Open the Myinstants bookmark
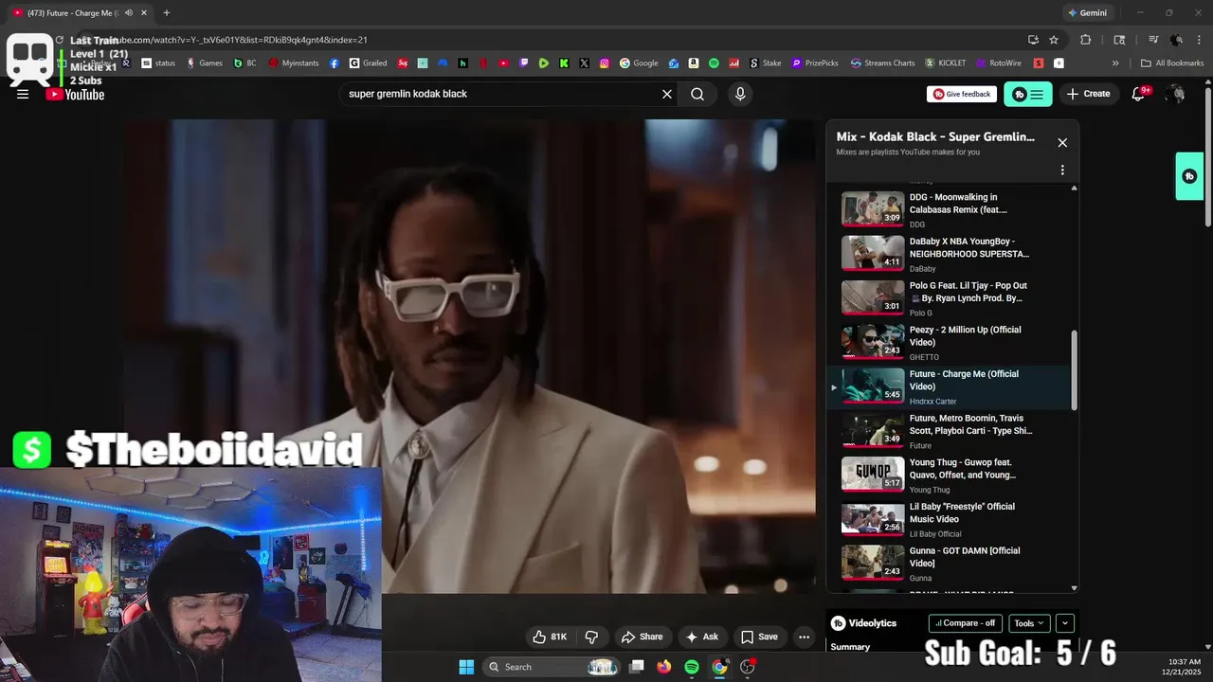 [x=294, y=63]
